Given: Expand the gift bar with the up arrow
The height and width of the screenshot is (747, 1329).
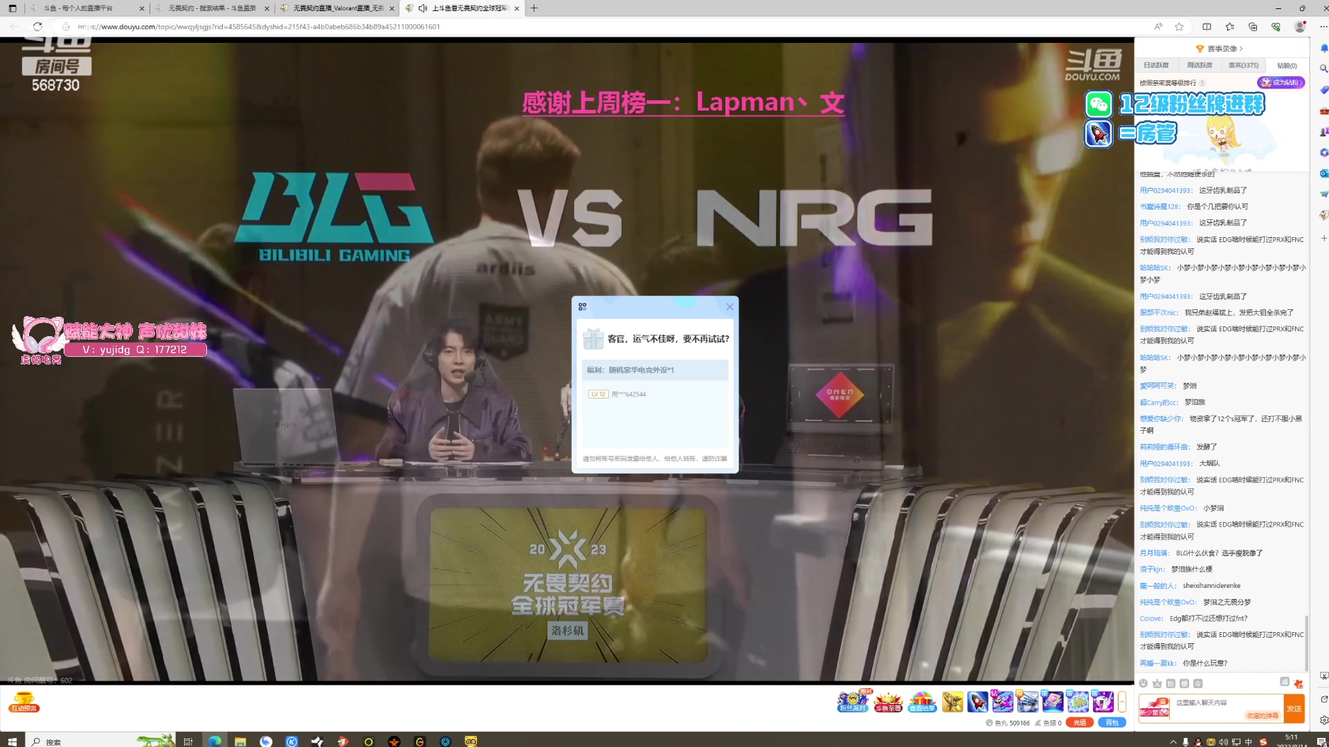Looking at the screenshot, I should pos(1122,701).
